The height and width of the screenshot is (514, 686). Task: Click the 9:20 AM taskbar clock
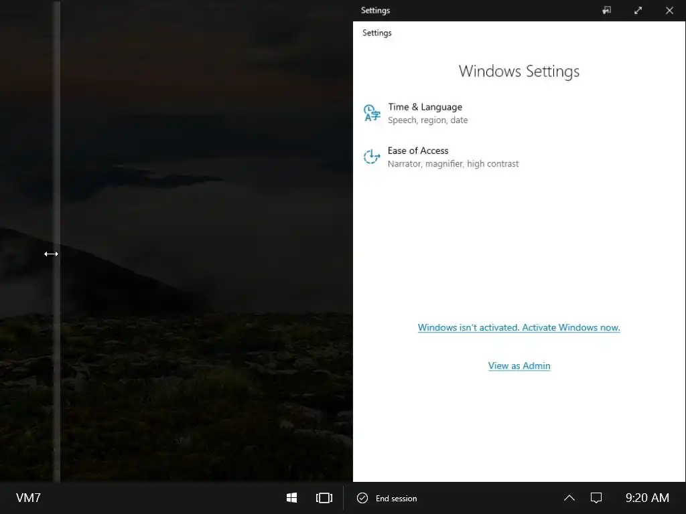click(647, 498)
